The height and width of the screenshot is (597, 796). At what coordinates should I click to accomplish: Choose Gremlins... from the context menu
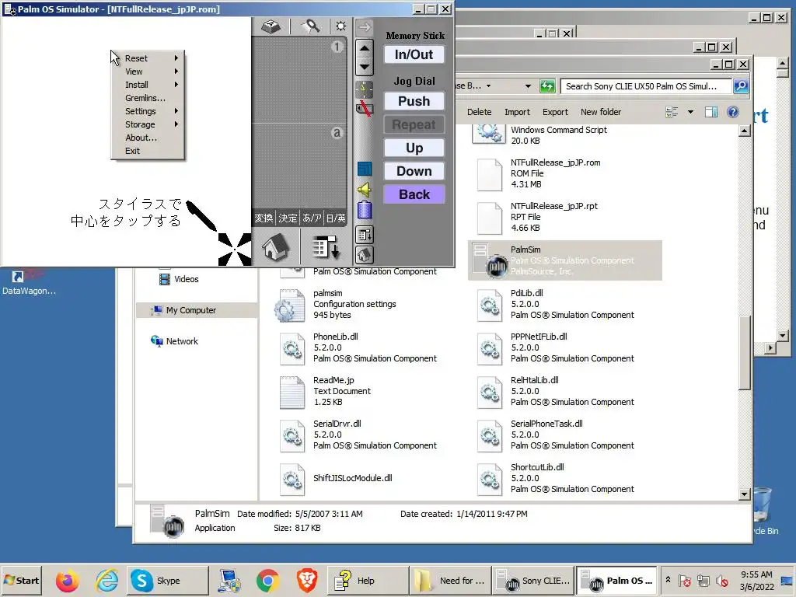tap(148, 98)
